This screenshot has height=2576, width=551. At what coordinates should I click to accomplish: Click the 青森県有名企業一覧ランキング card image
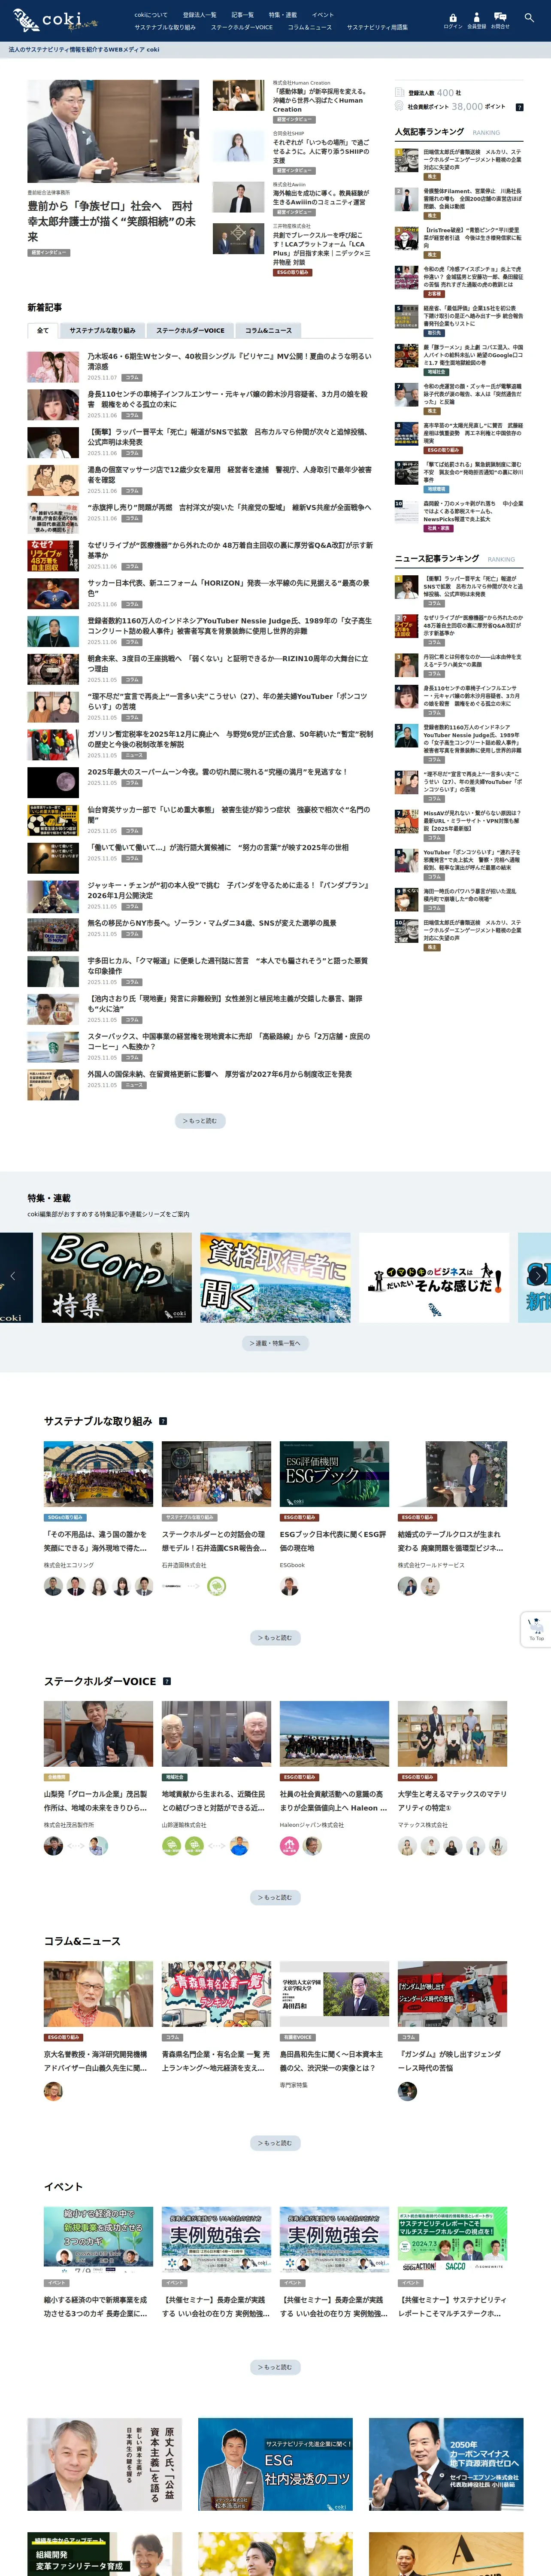pyautogui.click(x=216, y=1994)
